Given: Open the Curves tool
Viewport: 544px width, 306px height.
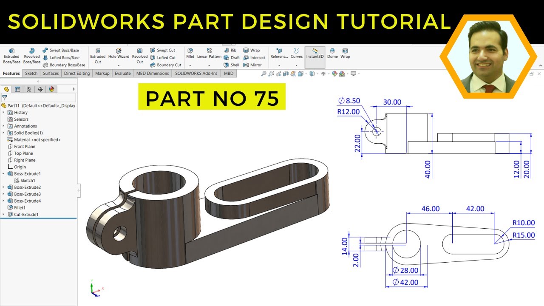Looking at the screenshot, I should (297, 54).
